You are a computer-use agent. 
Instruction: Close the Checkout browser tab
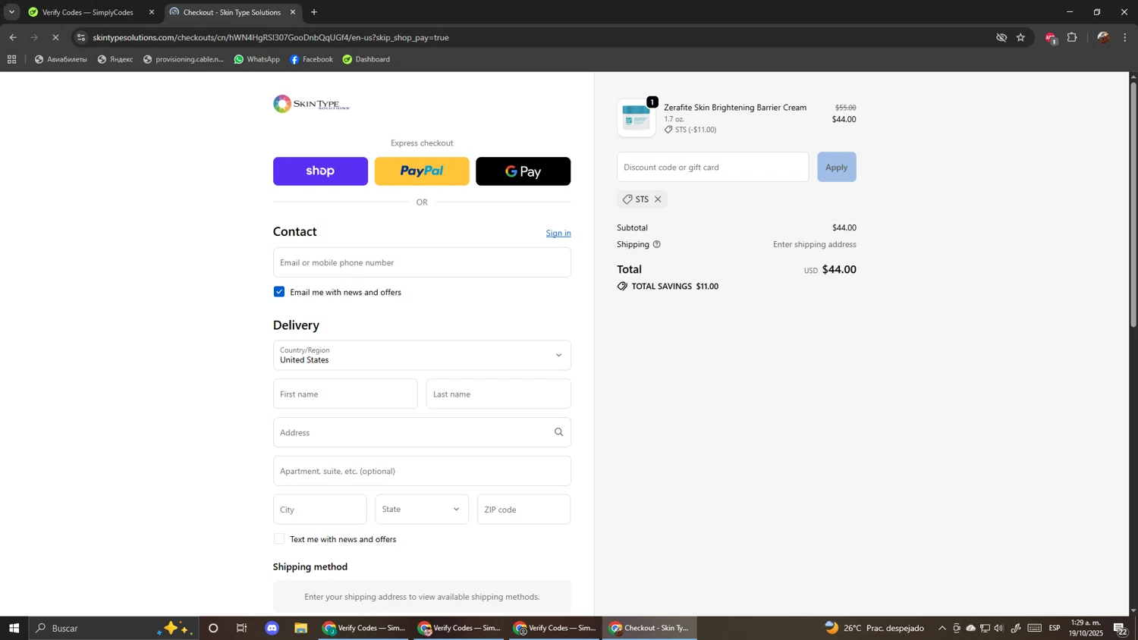pyautogui.click(x=293, y=12)
